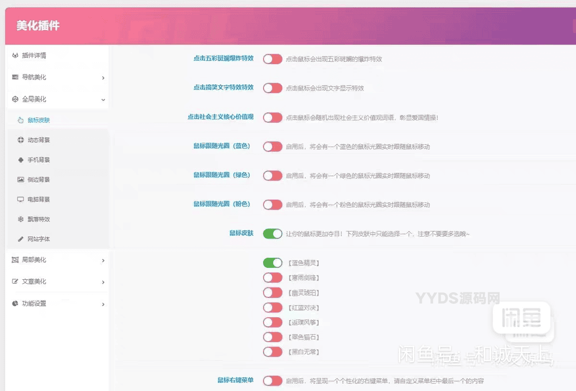
Task: Click the 美化插件 header title
Action: pos(38,26)
